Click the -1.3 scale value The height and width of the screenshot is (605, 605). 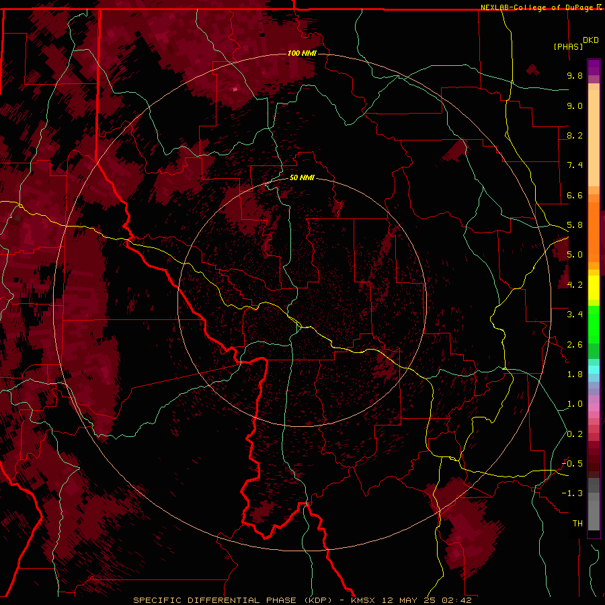click(572, 493)
